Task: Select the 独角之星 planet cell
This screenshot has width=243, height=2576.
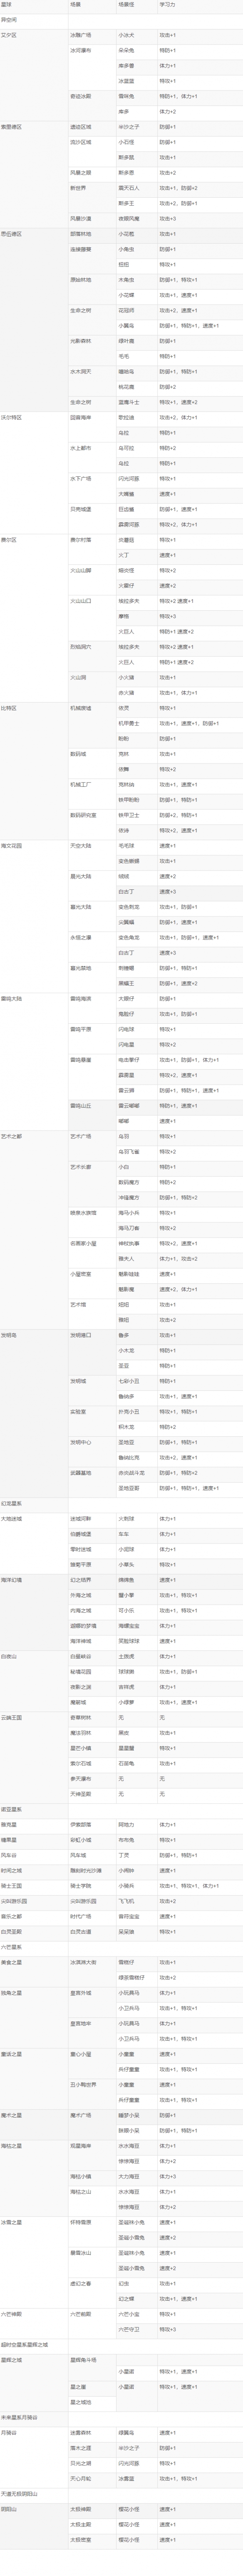Action: 34,2017
